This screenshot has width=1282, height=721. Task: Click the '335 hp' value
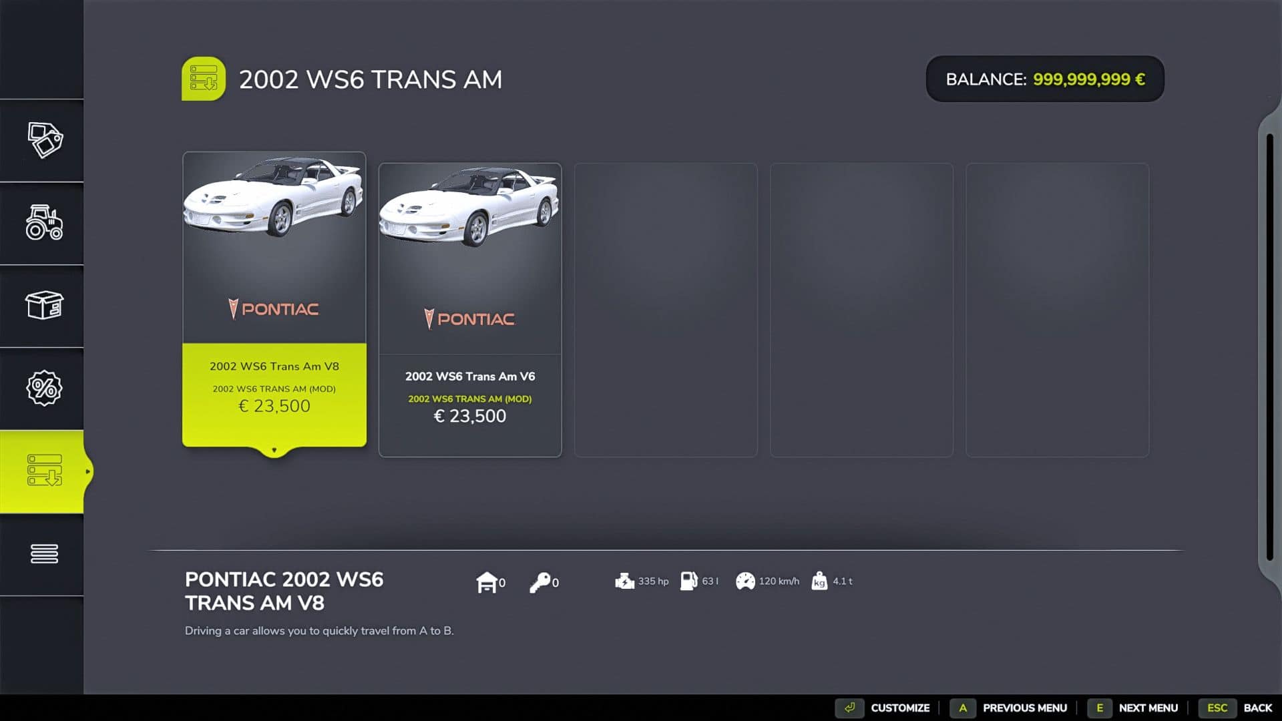point(653,581)
